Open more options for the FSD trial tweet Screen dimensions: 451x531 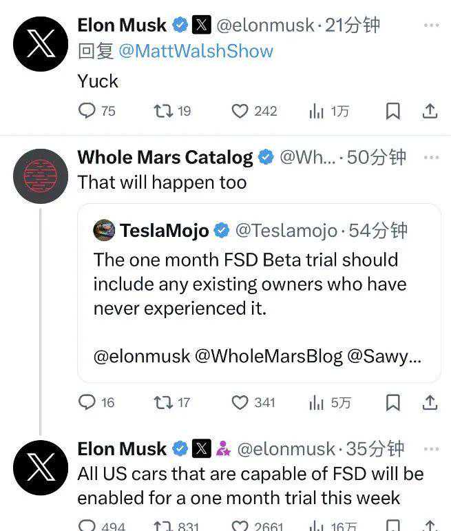click(x=431, y=449)
